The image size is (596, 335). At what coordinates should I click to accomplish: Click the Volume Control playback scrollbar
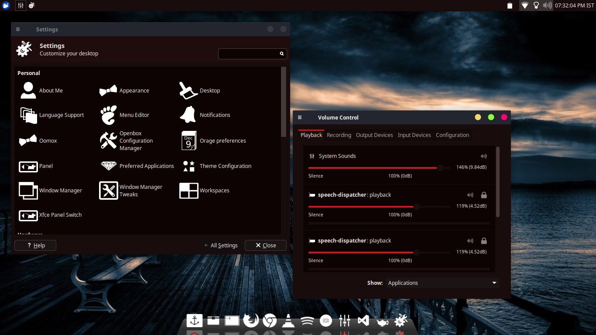pos(498,182)
